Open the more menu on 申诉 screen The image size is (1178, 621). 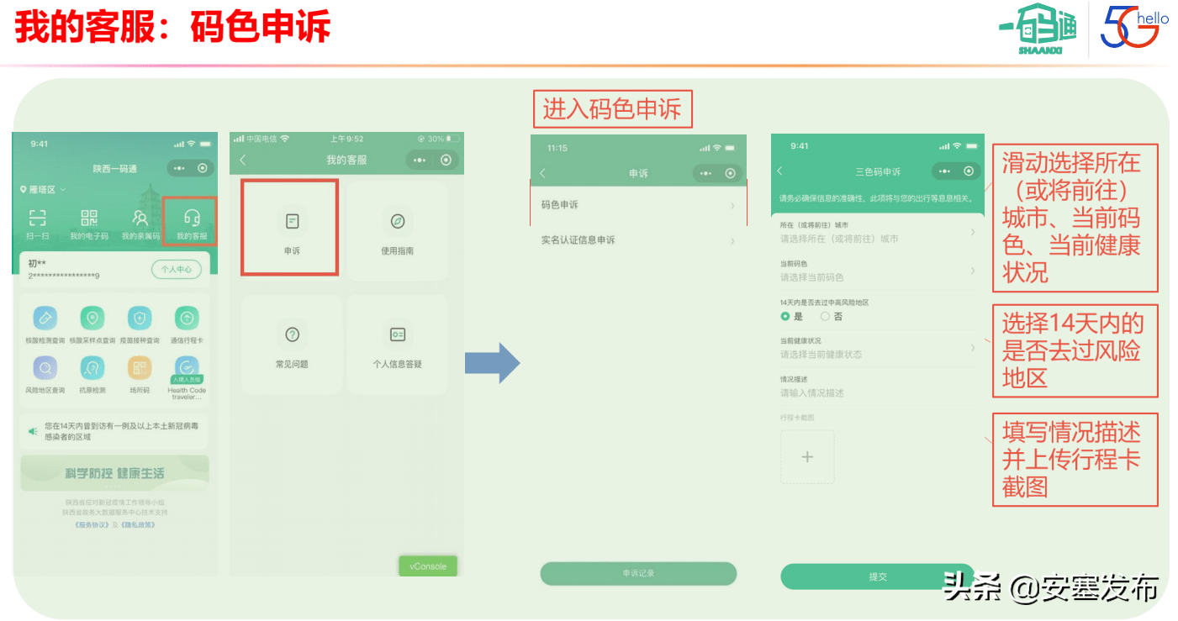point(706,173)
